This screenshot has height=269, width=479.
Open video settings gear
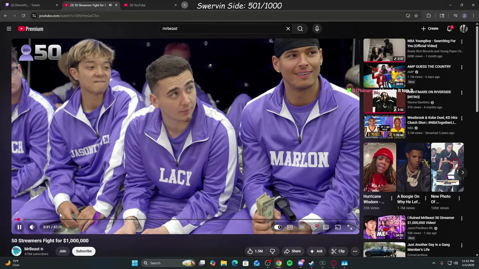(314, 227)
